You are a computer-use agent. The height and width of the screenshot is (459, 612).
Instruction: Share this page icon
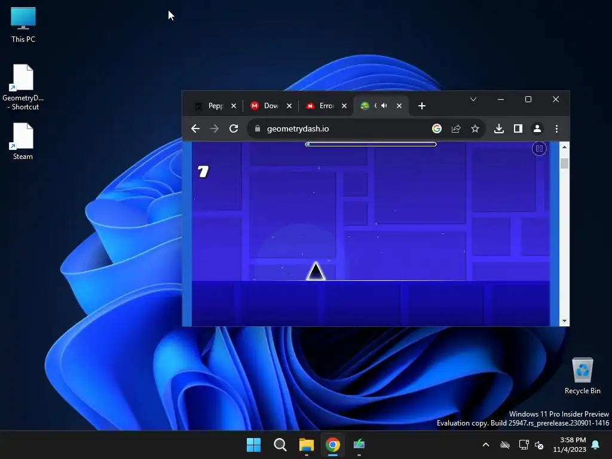click(x=456, y=128)
